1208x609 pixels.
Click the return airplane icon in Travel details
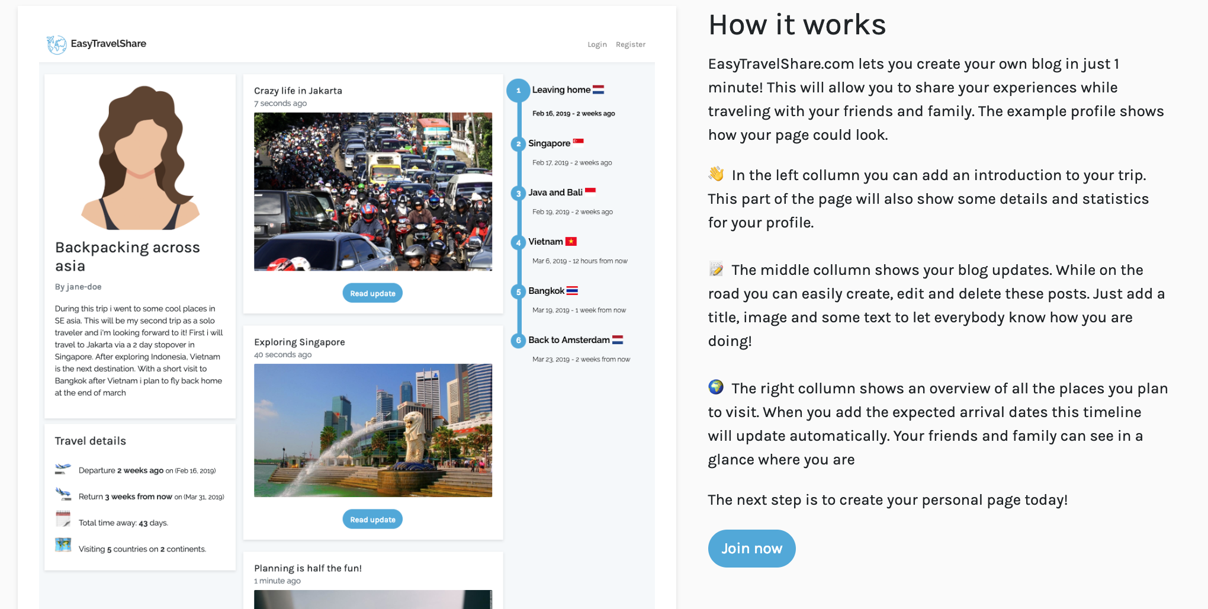tap(62, 495)
